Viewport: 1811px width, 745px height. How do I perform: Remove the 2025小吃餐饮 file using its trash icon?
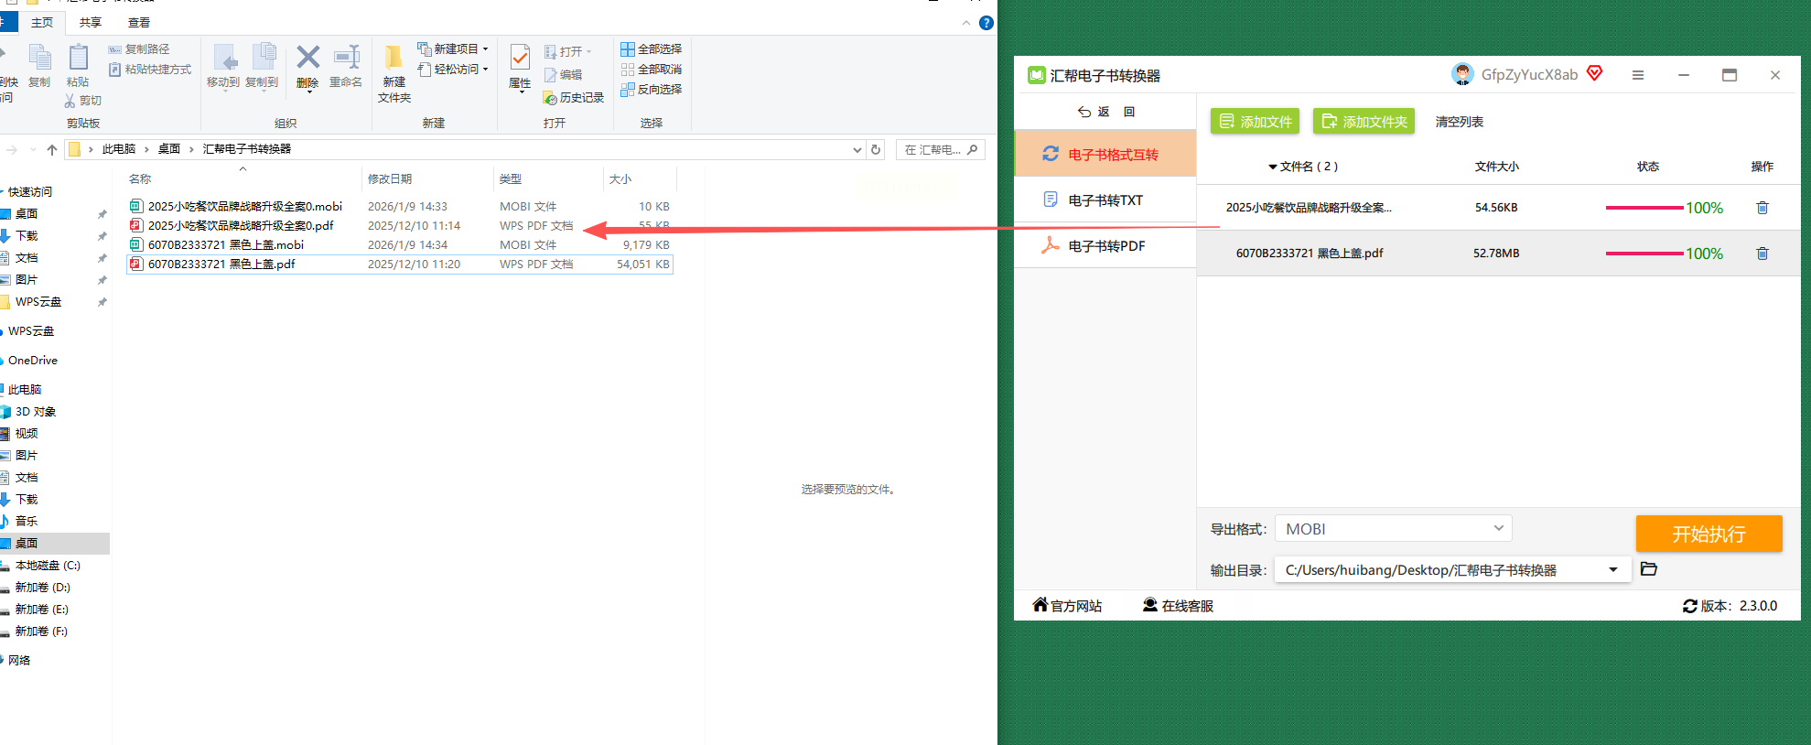[x=1762, y=208]
